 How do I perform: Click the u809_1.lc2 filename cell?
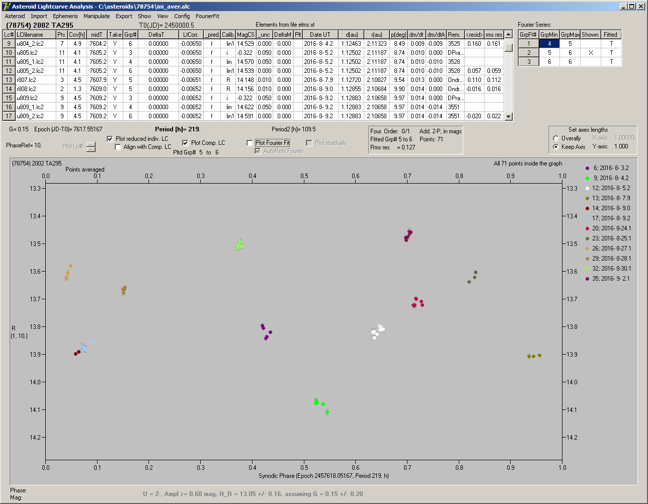tap(35, 107)
